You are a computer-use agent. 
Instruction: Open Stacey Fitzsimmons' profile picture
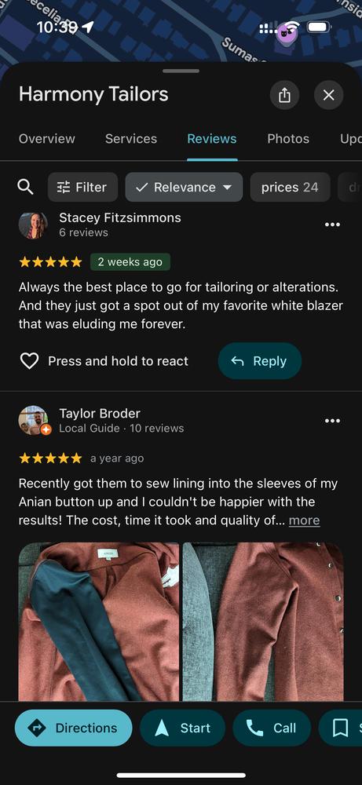33,225
